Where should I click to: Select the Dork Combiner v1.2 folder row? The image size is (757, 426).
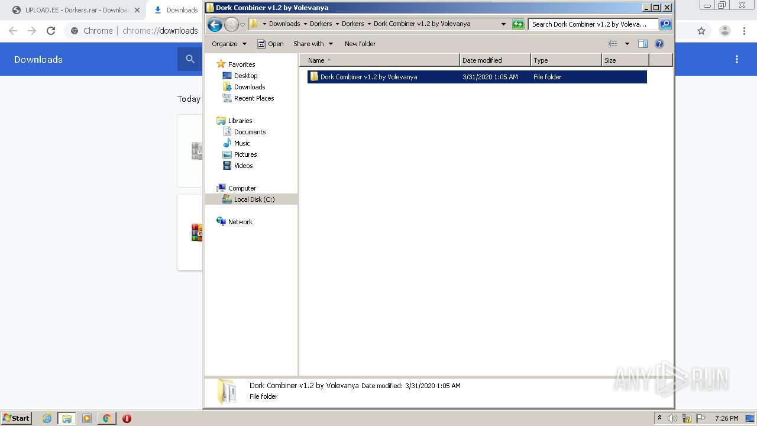pyautogui.click(x=477, y=77)
